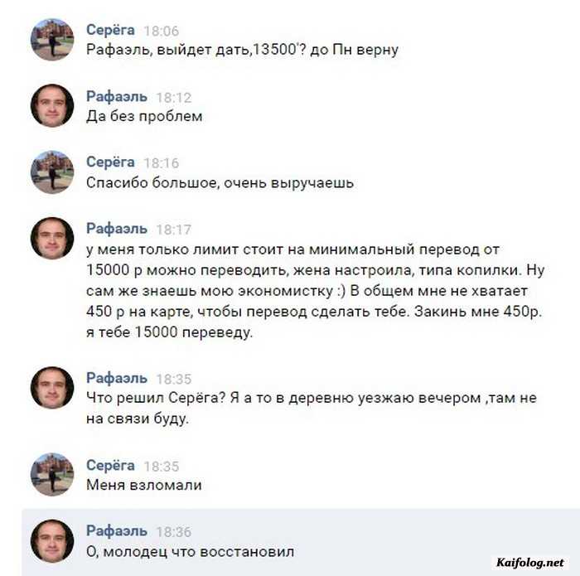Click Рафаэль name link at 18:17
Screen dimensions: 580x576
tap(117, 229)
